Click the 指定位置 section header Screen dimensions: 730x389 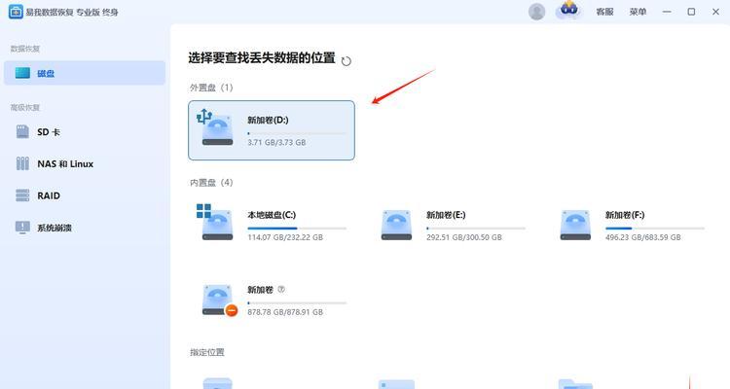[206, 352]
